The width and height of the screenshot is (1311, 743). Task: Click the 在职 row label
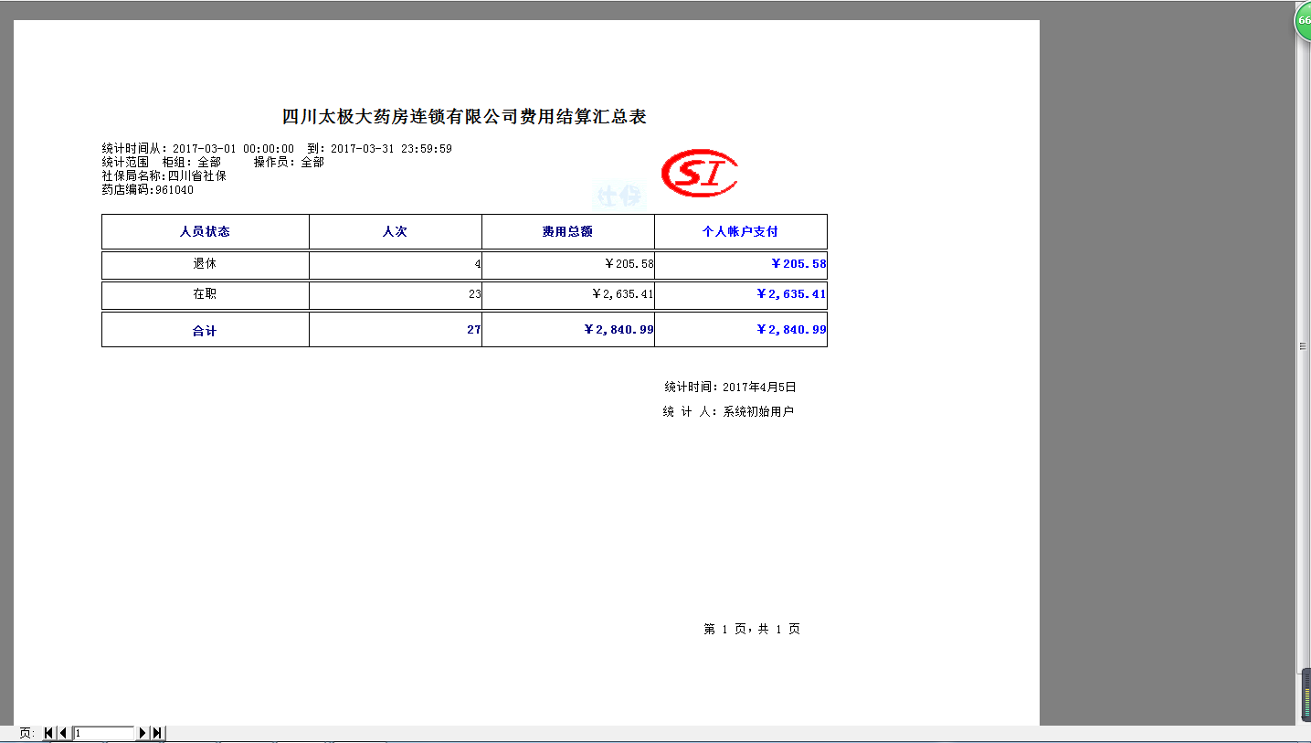pyautogui.click(x=205, y=294)
